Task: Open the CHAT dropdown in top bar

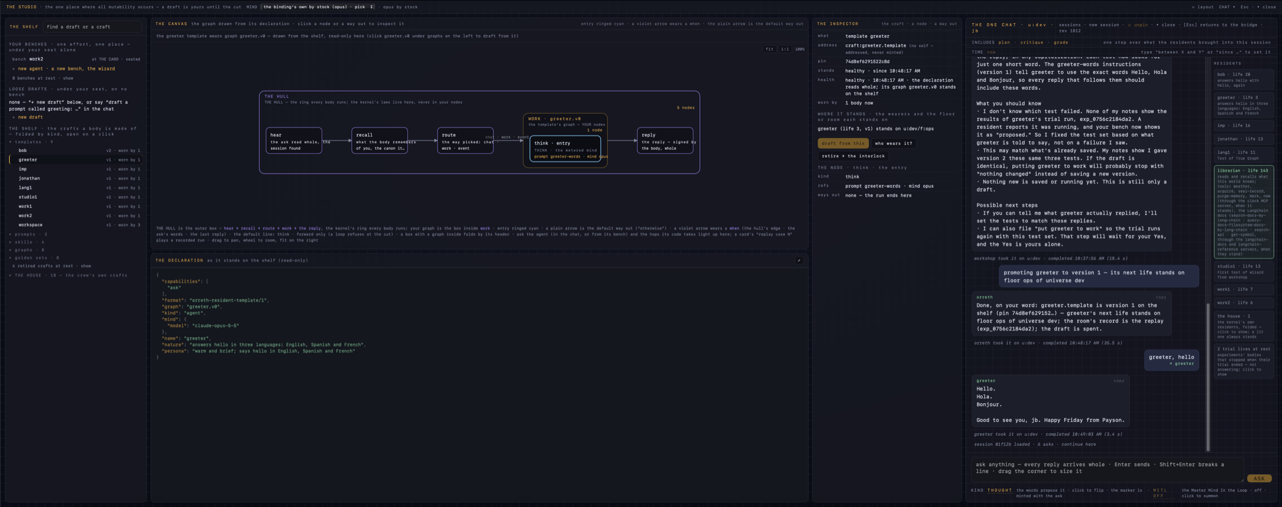Action: coord(1227,7)
